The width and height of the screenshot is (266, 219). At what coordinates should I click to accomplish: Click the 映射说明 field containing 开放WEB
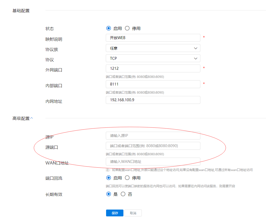153,38
